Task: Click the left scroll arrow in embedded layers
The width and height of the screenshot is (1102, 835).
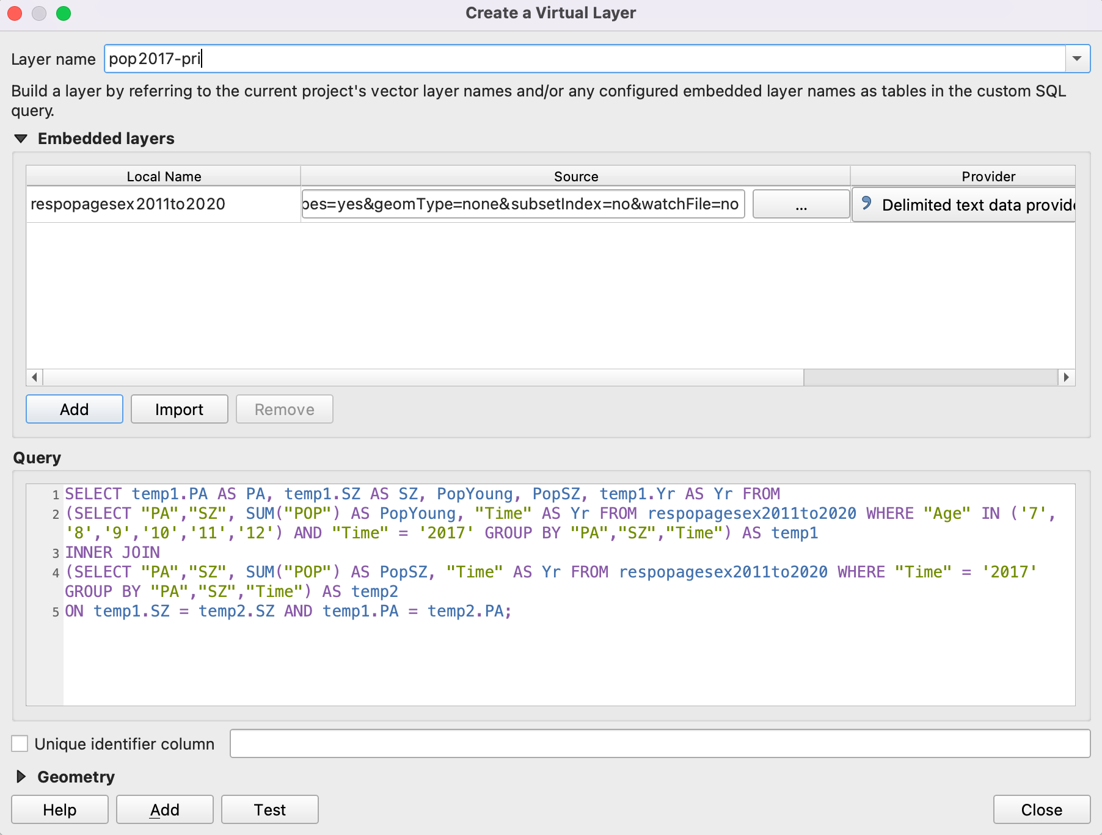Action: (x=35, y=377)
